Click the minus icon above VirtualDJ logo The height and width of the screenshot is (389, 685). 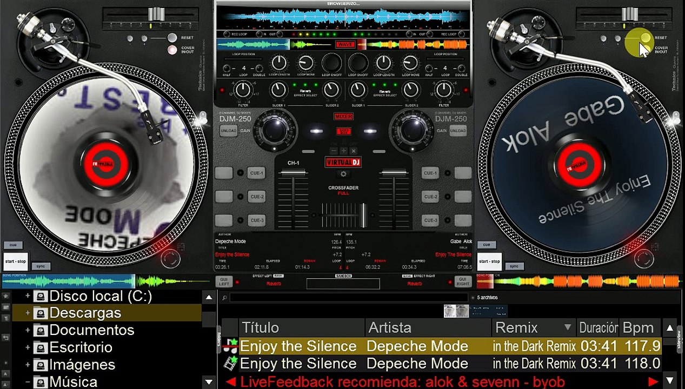(x=334, y=151)
